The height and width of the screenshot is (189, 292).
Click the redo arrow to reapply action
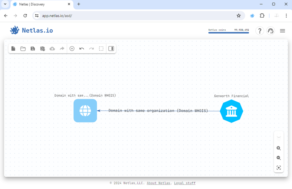click(x=91, y=48)
